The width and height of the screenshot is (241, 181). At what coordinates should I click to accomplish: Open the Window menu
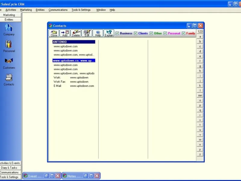coord(101,10)
